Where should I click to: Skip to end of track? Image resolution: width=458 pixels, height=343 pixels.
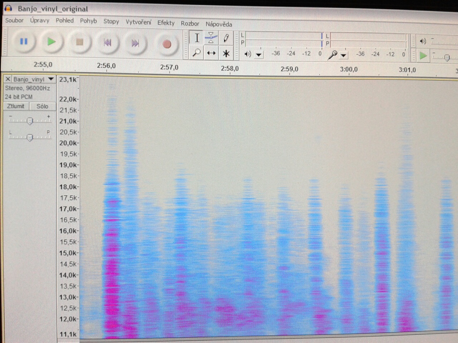pyautogui.click(x=135, y=44)
